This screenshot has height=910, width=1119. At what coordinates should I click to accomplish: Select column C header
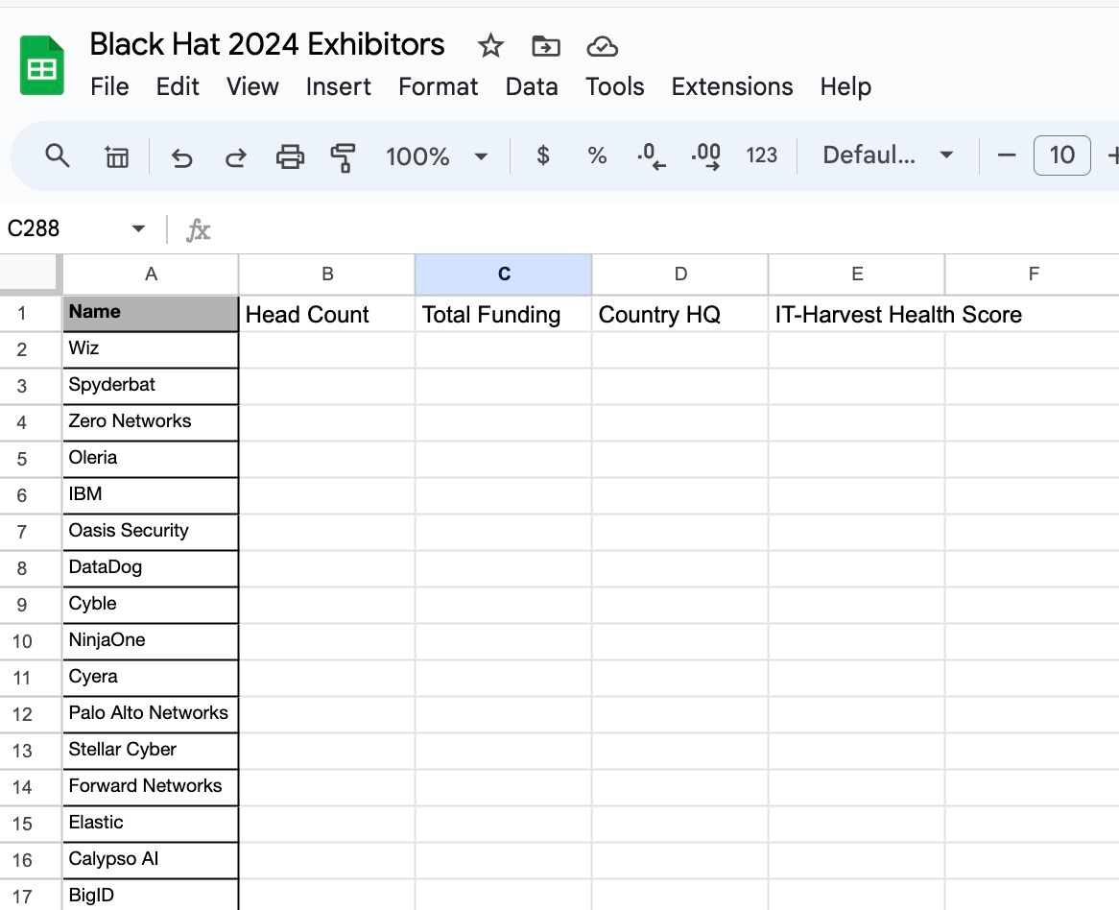(504, 275)
